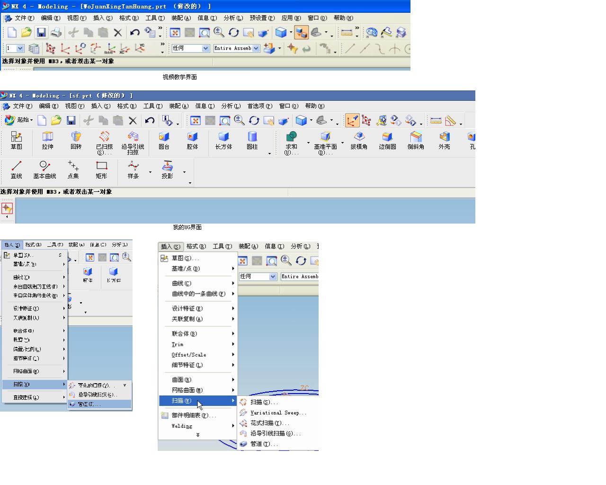Screen dimensions: 606x485
Task: Open 预设置(P) menu in the top window
Action: pyautogui.click(x=262, y=18)
